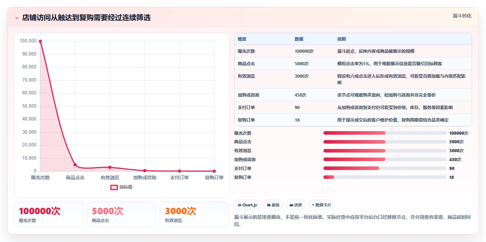
Task: Click the 450次 value in the table
Action: coord(301,95)
